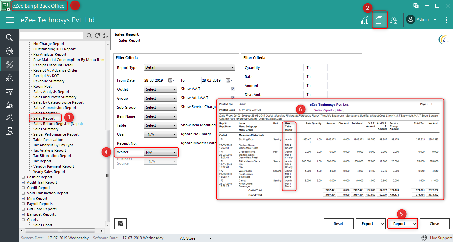
Task: Open the Admin user profile menu
Action: tap(422, 20)
